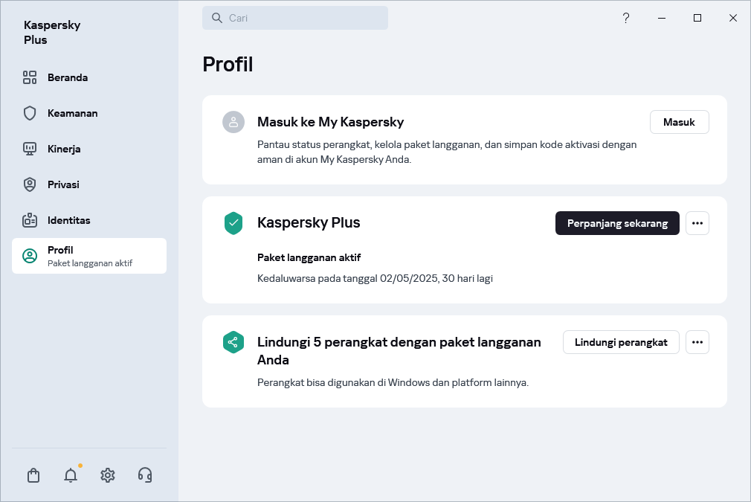Open the Beranda section in sidebar
This screenshot has height=502, width=751.
[67, 77]
